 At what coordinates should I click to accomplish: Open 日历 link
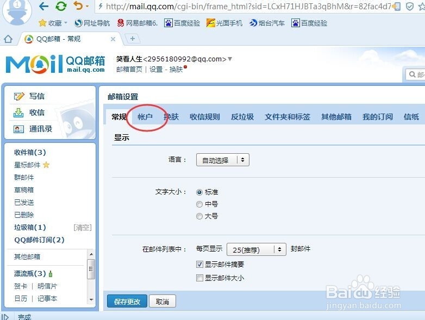pos(21,299)
